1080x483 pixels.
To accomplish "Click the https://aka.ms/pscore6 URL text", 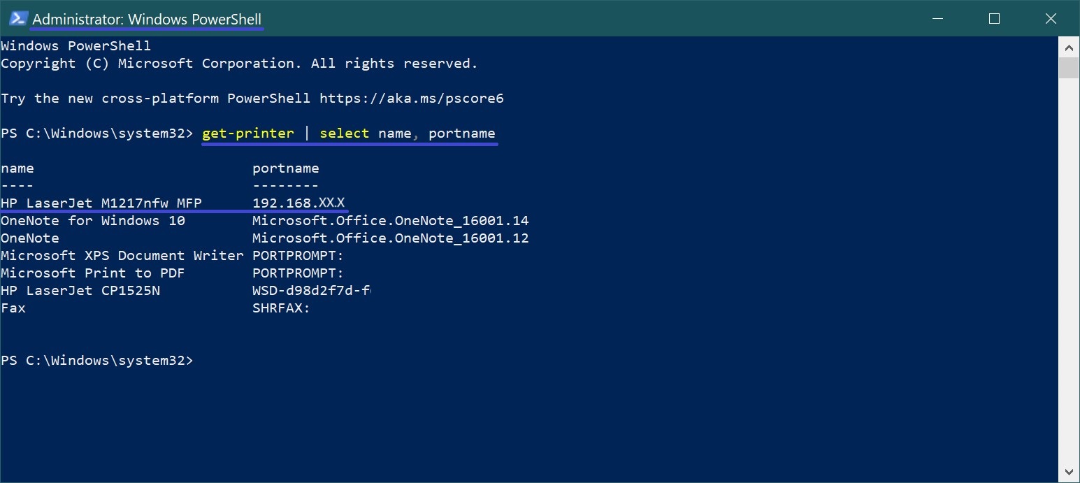I will [x=412, y=99].
